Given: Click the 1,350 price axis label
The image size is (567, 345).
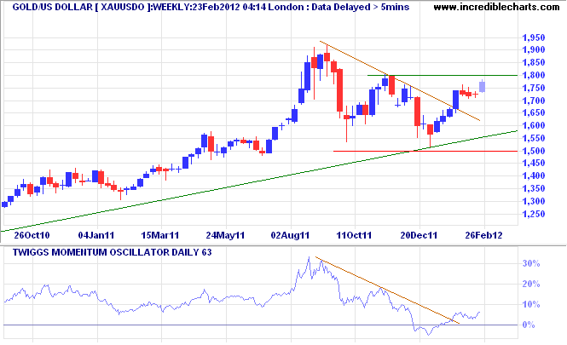Looking at the screenshot, I should [534, 188].
